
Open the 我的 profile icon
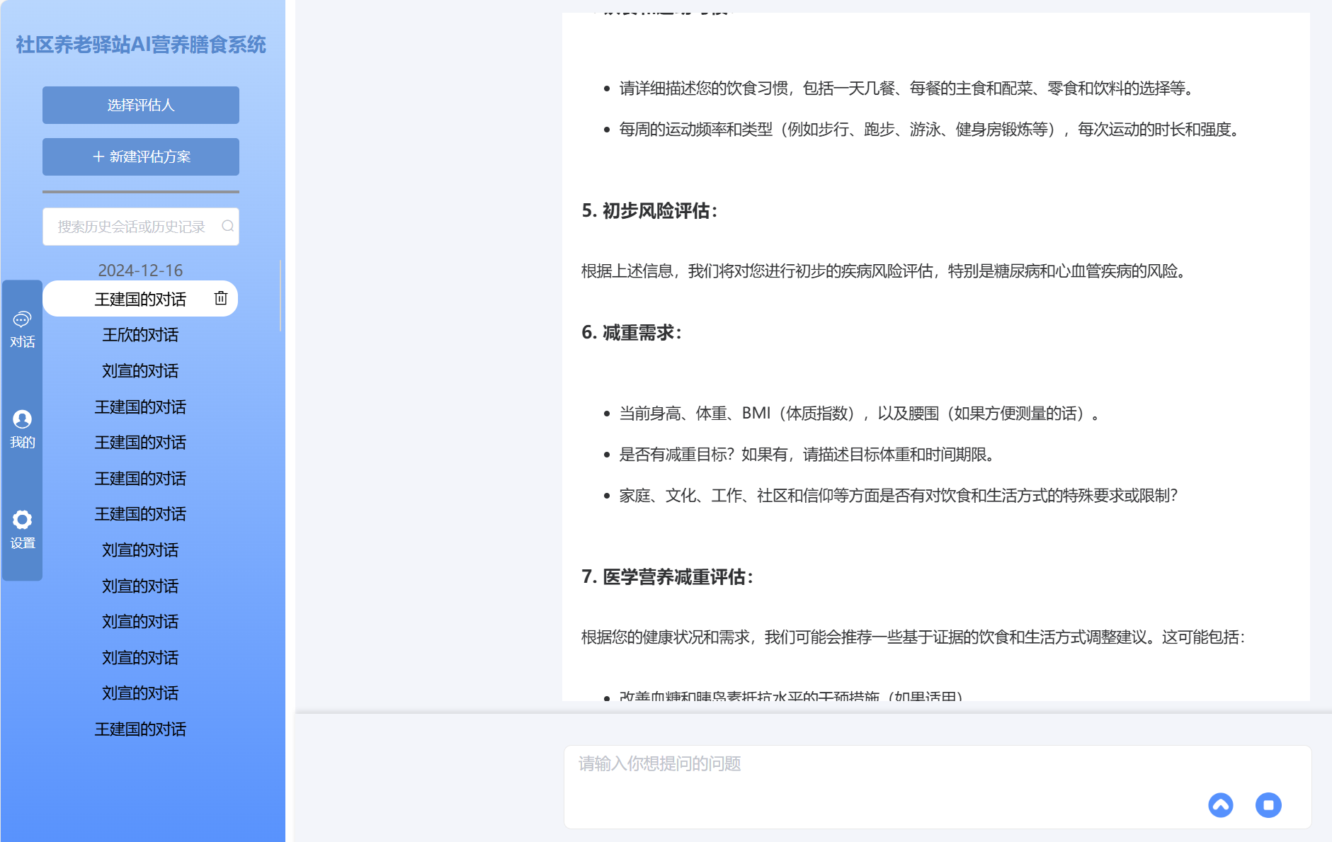tap(22, 419)
